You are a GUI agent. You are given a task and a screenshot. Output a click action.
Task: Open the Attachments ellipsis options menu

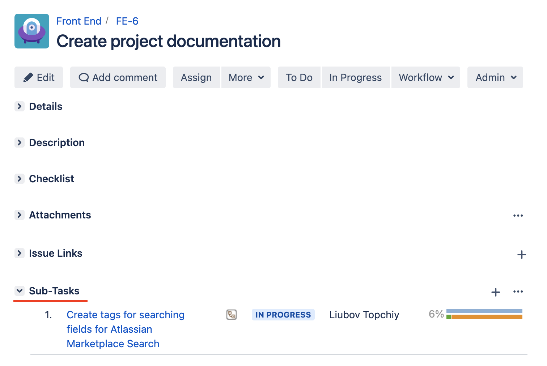[518, 216]
